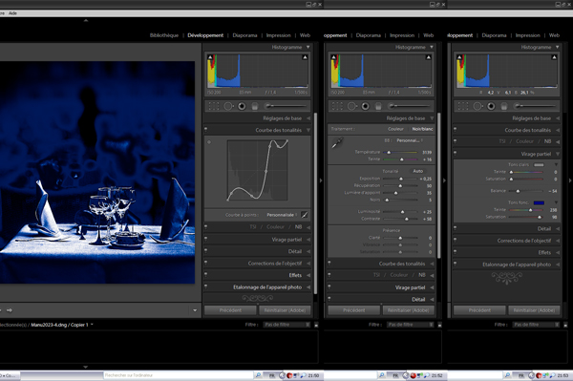Toggle Courbe des tonalités panel switch, left screenshot
Viewport: 573px width, 381px height.
206,129
